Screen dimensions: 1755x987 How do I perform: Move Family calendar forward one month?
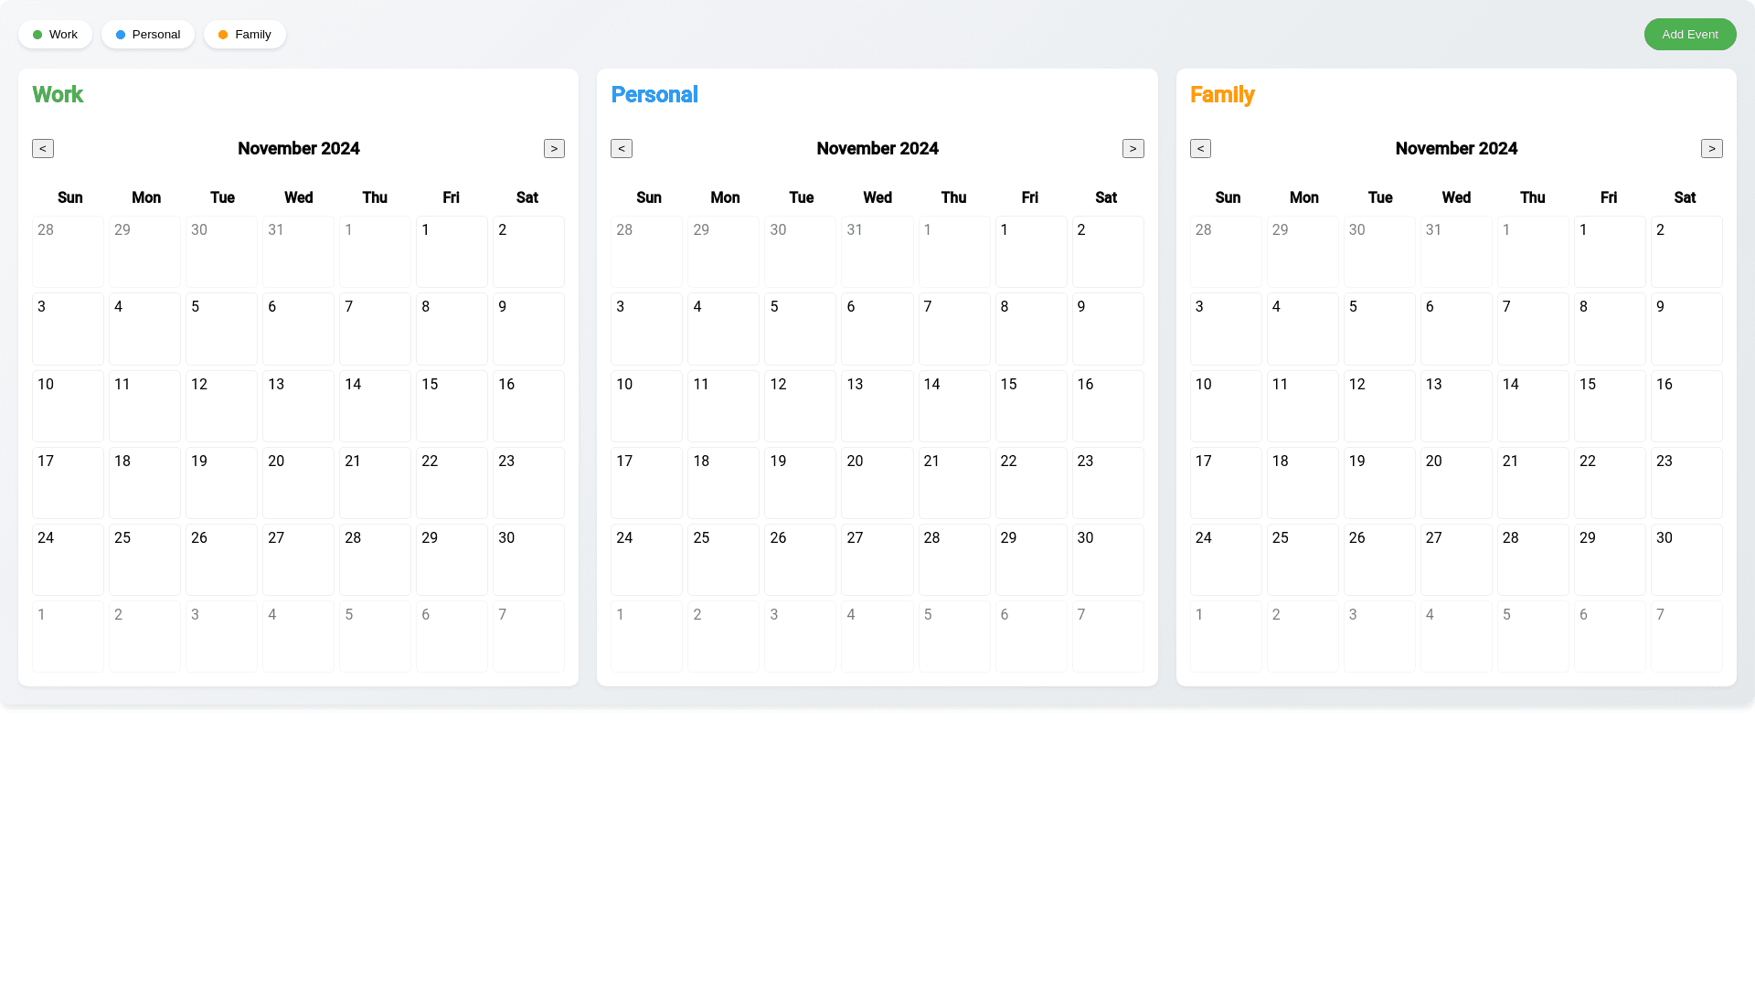[x=1712, y=148]
